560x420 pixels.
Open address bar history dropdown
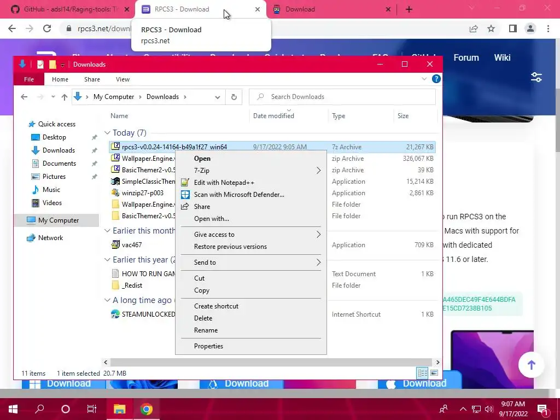pyautogui.click(x=217, y=97)
